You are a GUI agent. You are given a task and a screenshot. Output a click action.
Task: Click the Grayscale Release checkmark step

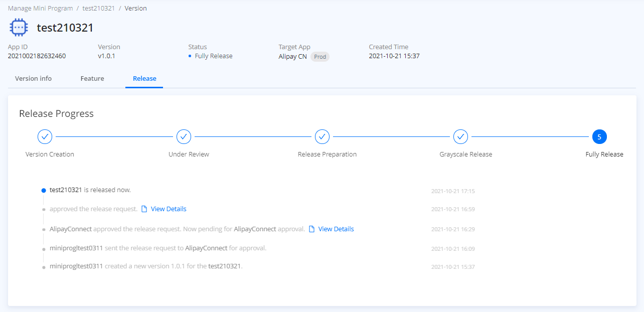[460, 136]
